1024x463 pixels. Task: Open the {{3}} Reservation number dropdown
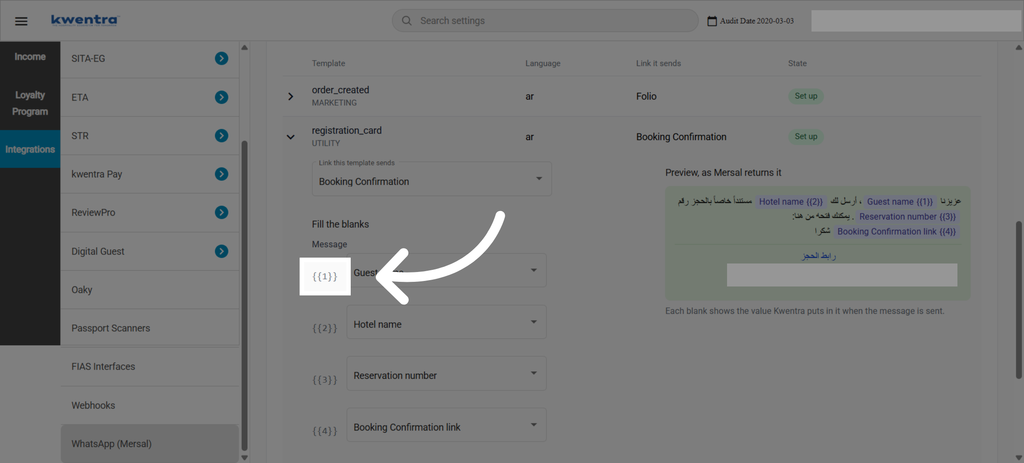pos(446,373)
